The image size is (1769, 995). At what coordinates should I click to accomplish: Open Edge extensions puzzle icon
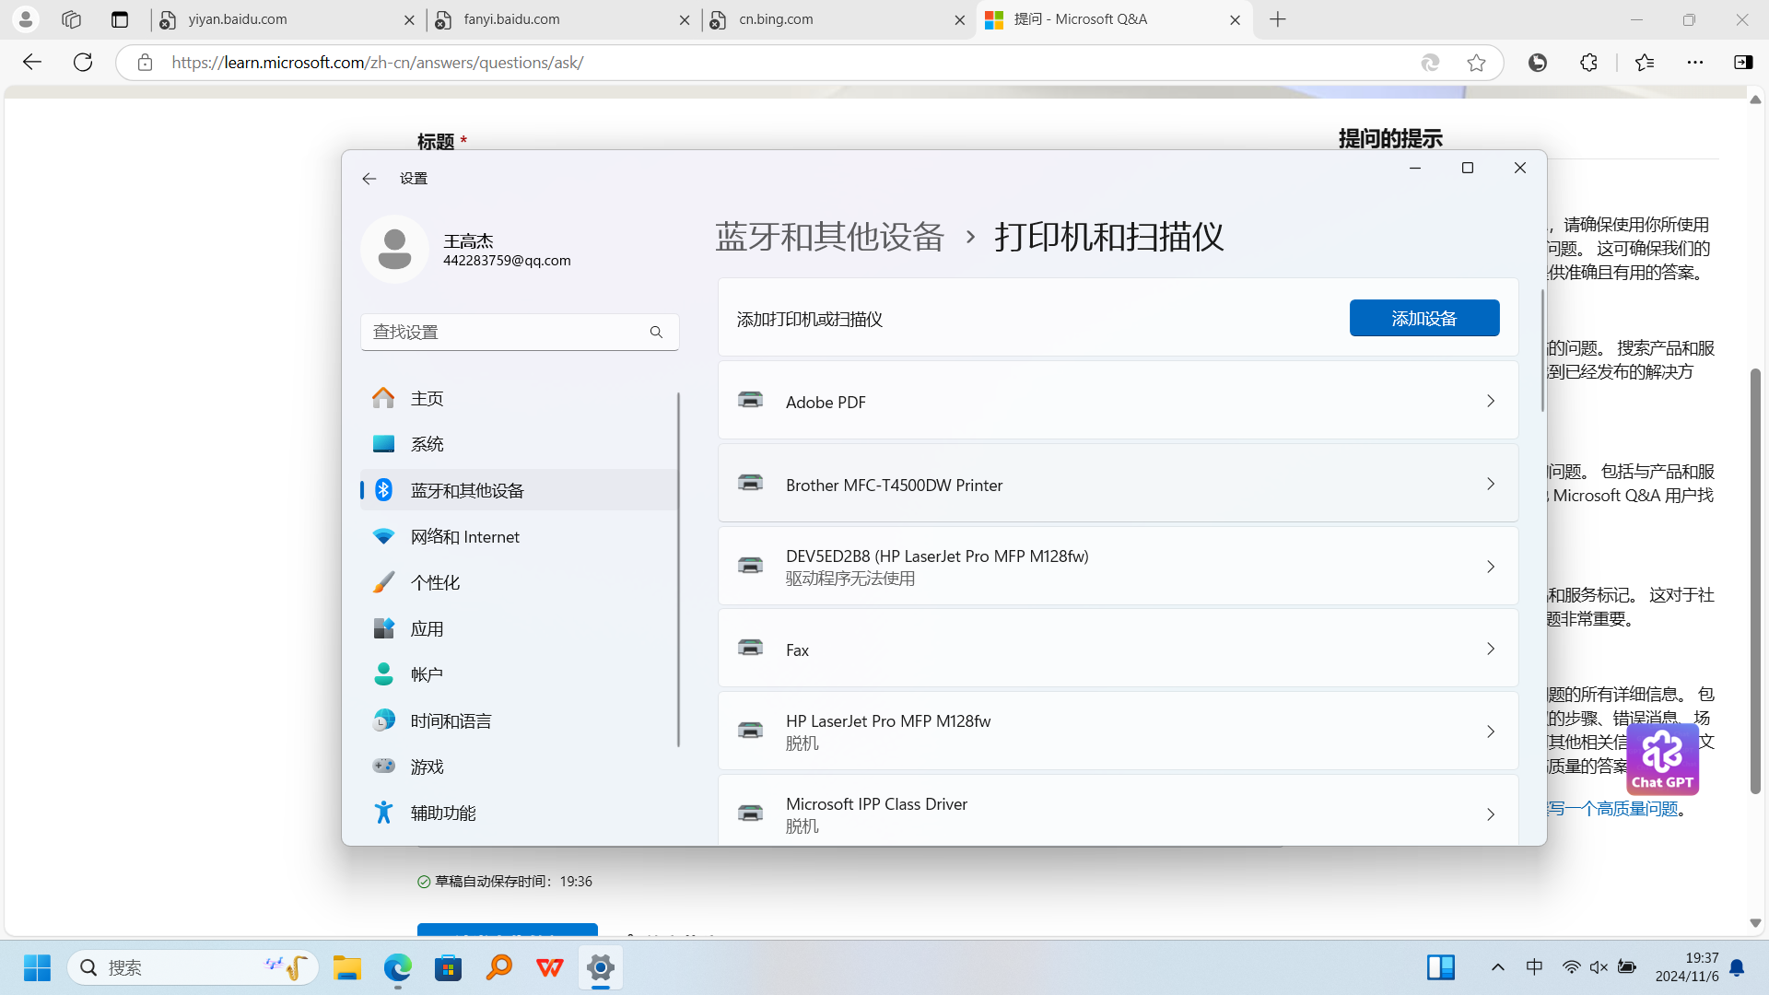(1588, 63)
